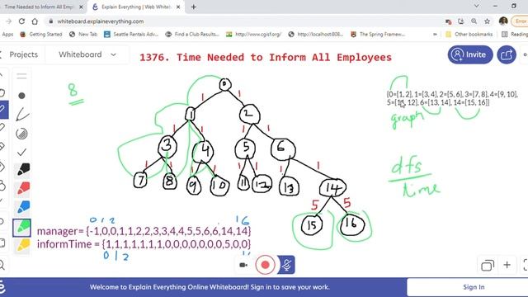Open Seattle Rentals bookmark
This screenshot has height=297, width=528.
pos(131,35)
